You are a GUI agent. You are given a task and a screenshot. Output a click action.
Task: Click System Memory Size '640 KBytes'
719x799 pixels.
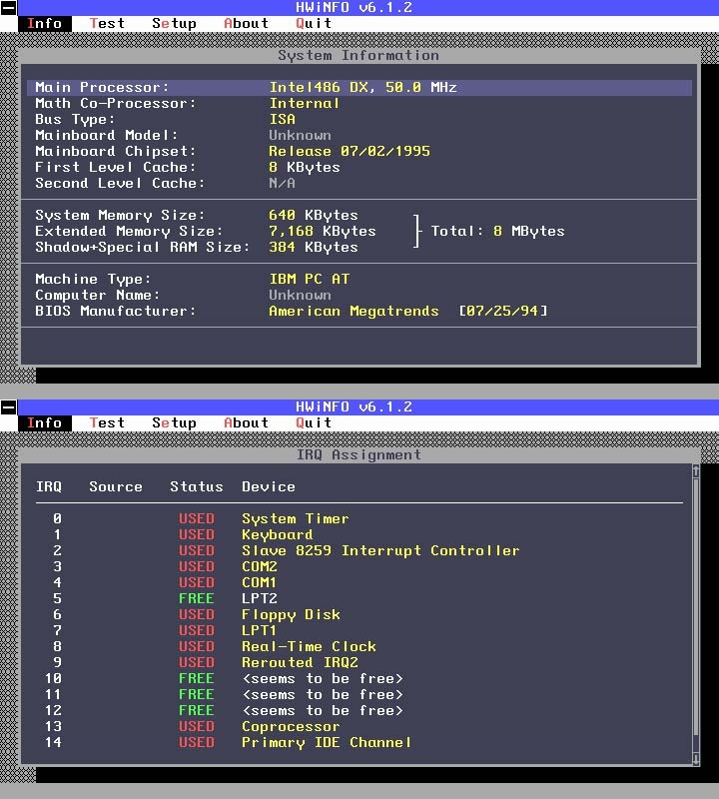point(314,215)
